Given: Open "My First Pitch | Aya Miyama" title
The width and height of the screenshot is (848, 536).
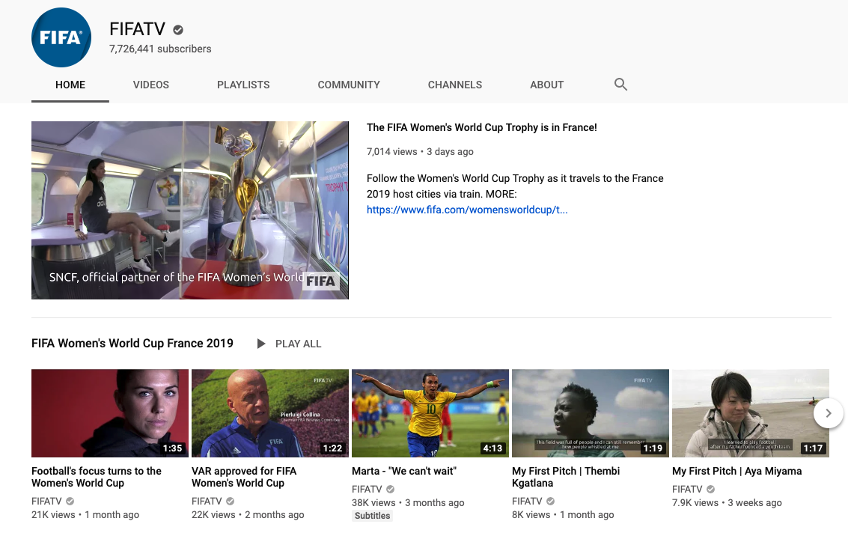Looking at the screenshot, I should point(737,471).
